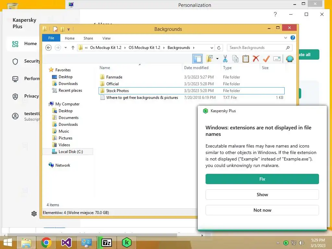Expand the address bar history dropdown
Screen dimensions: 332x249
212,48
